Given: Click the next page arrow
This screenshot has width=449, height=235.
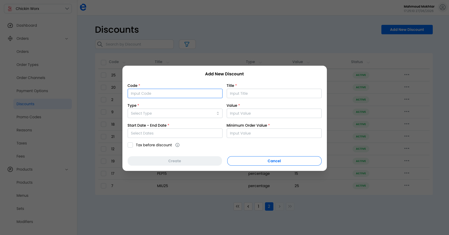Looking at the screenshot, I should [x=280, y=206].
